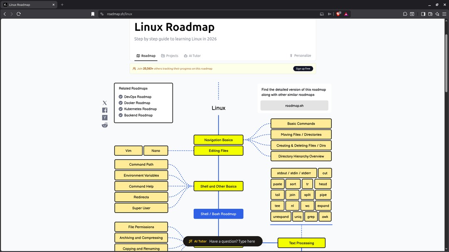Click the Sign up free button
Screen dimensions: 449x252
point(303,69)
